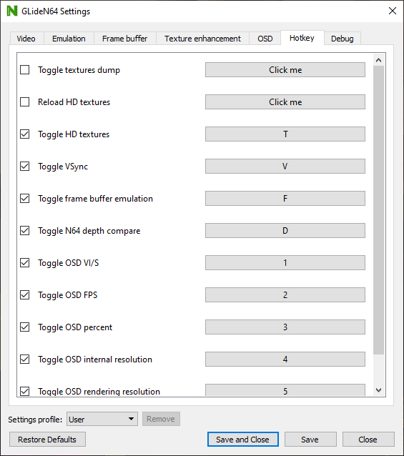The image size is (404, 456).
Task: Go to the OSD tab
Action: coord(265,39)
